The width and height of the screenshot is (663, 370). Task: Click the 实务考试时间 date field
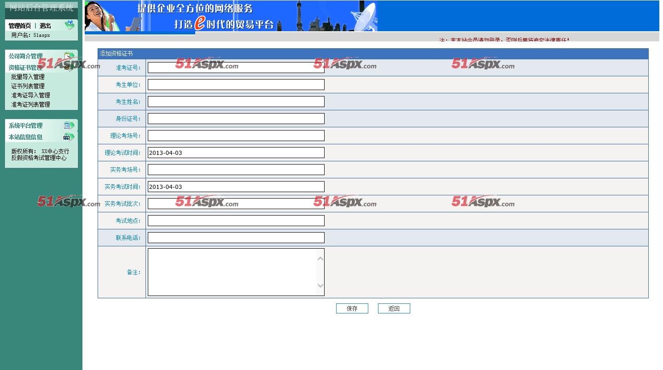point(236,187)
